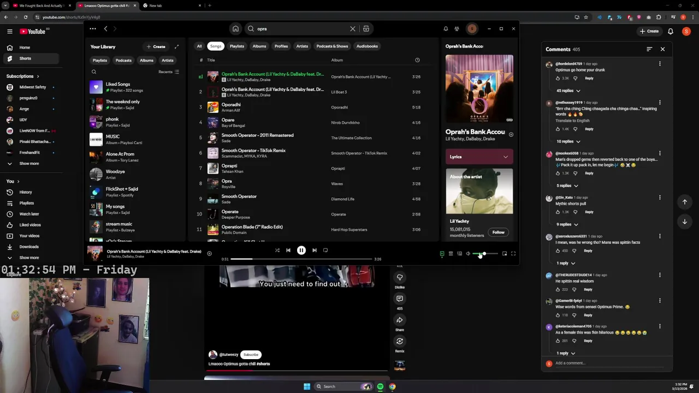Skip to previous track
699x393 pixels.
coord(288,251)
